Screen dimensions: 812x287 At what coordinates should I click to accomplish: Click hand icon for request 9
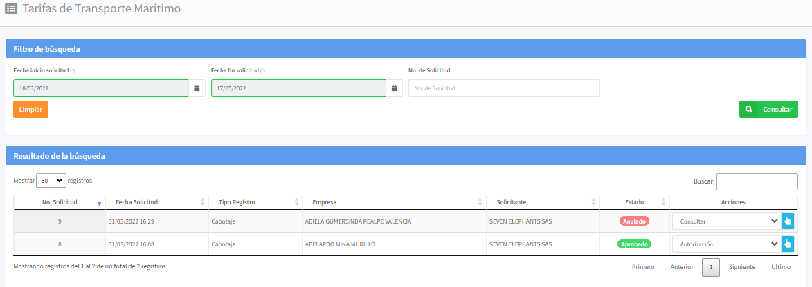[x=787, y=221]
